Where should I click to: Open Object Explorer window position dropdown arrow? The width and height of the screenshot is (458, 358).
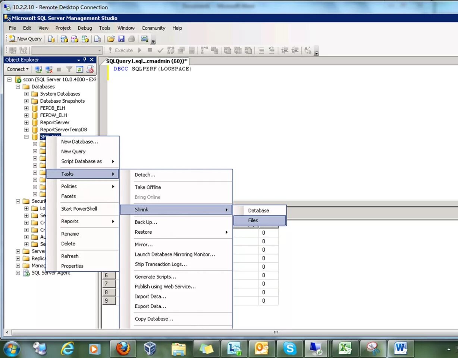79,60
